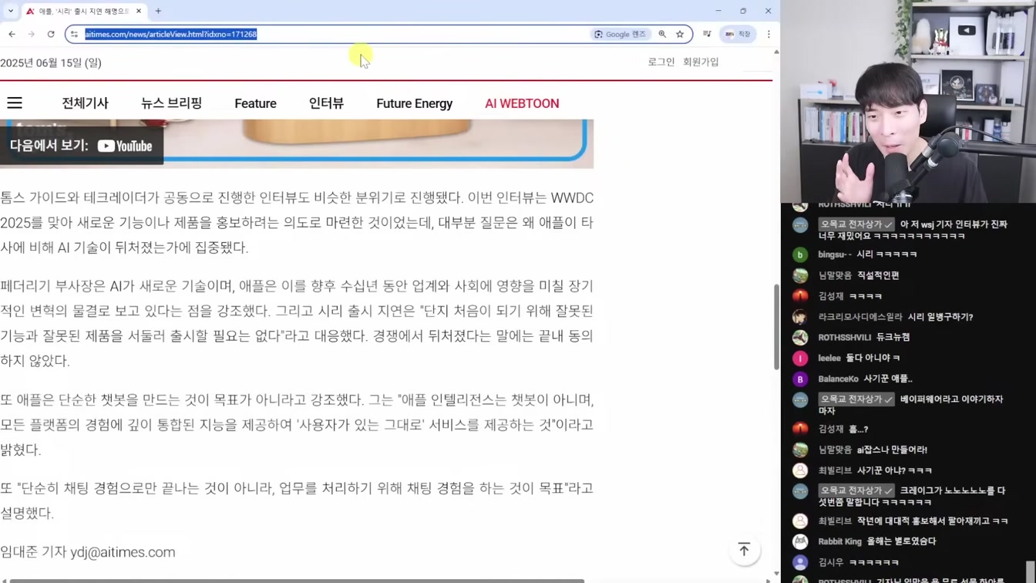The image size is (1036, 583).
Task: Open the media control icon in toolbar
Action: coord(707,34)
